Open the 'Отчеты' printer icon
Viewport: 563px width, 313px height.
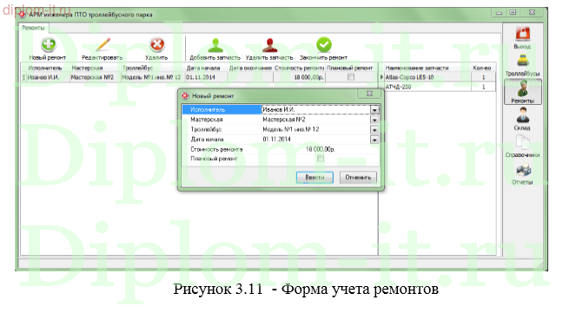[x=523, y=170]
